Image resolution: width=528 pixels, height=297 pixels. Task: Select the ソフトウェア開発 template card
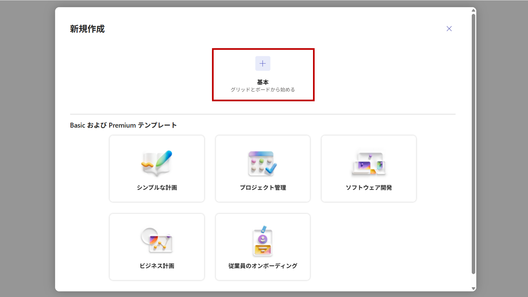click(369, 168)
